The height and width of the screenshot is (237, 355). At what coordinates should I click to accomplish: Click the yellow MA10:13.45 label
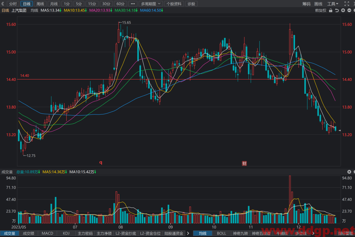[75, 10]
